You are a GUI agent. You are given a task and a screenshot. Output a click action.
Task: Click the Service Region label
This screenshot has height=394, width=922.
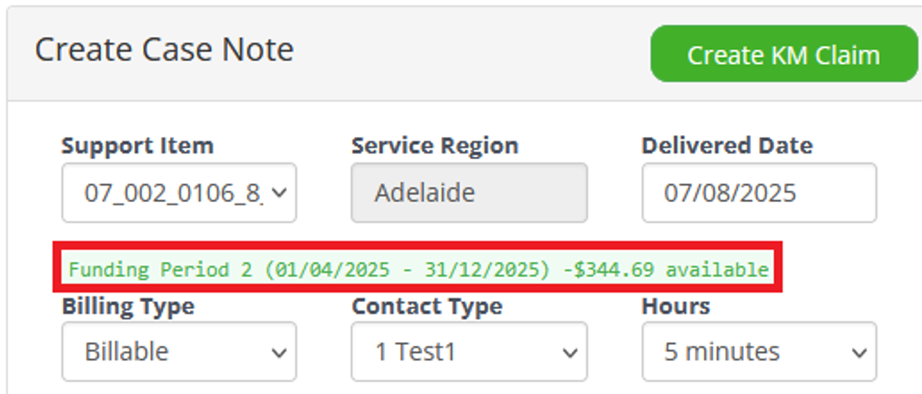click(x=434, y=146)
